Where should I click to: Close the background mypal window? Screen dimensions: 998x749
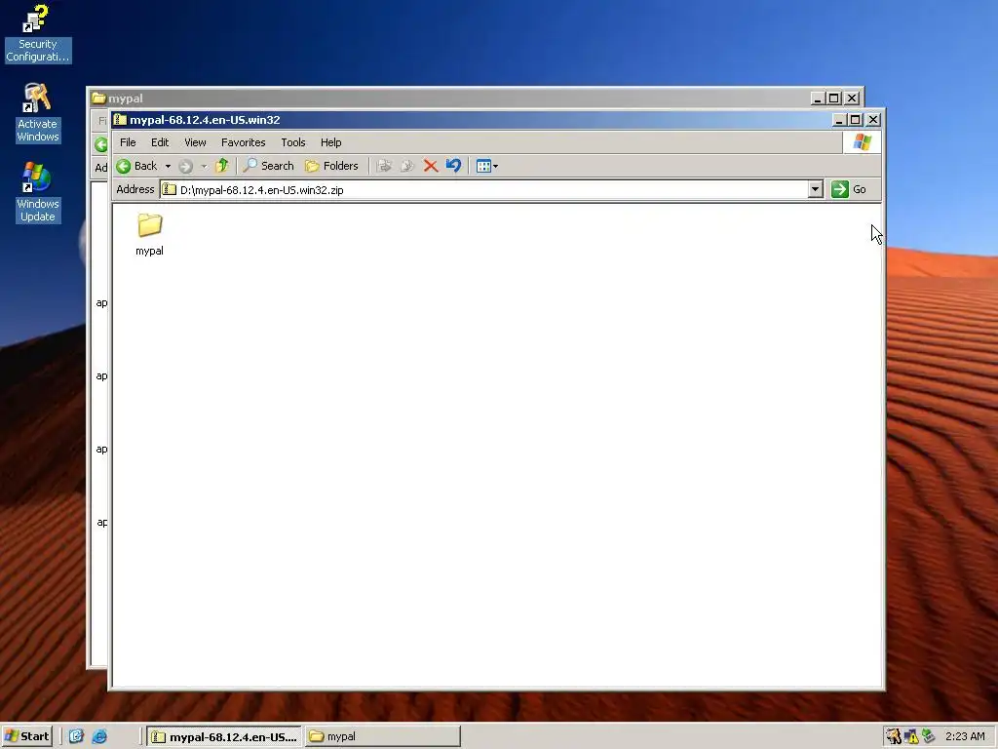tap(852, 99)
